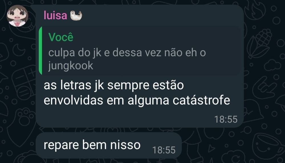The width and height of the screenshot is (285, 163).
Task: Jump to the quoted message from Você
Action: pos(140,50)
